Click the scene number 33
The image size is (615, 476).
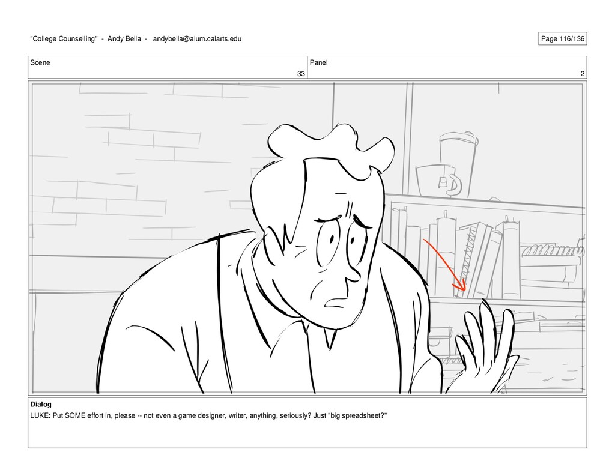pos(301,74)
